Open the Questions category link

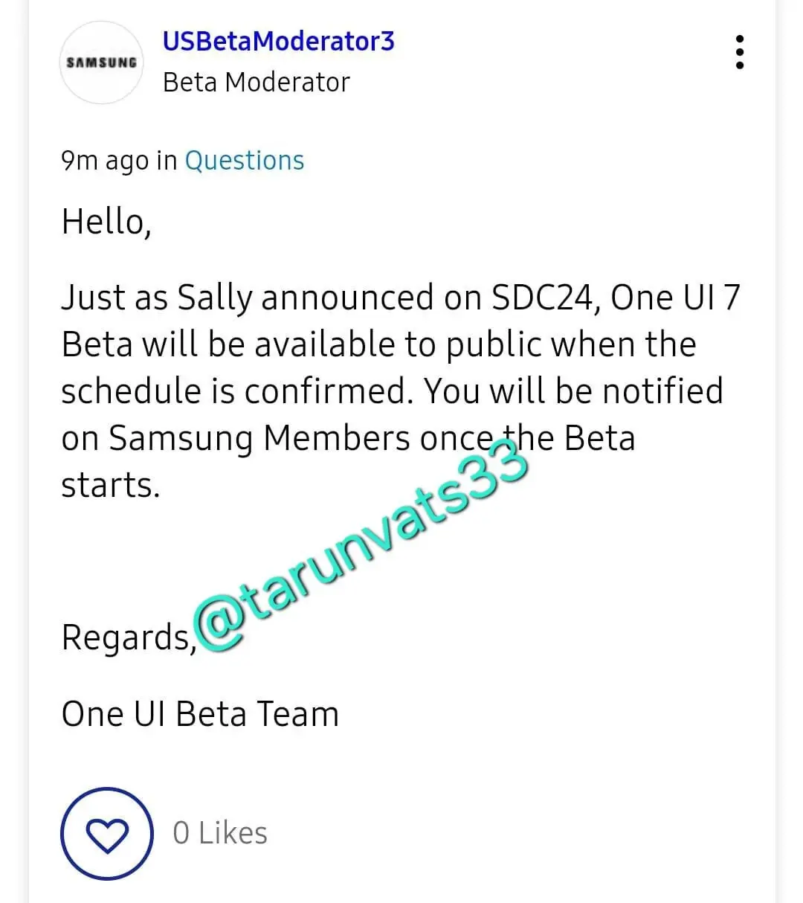[x=244, y=161]
